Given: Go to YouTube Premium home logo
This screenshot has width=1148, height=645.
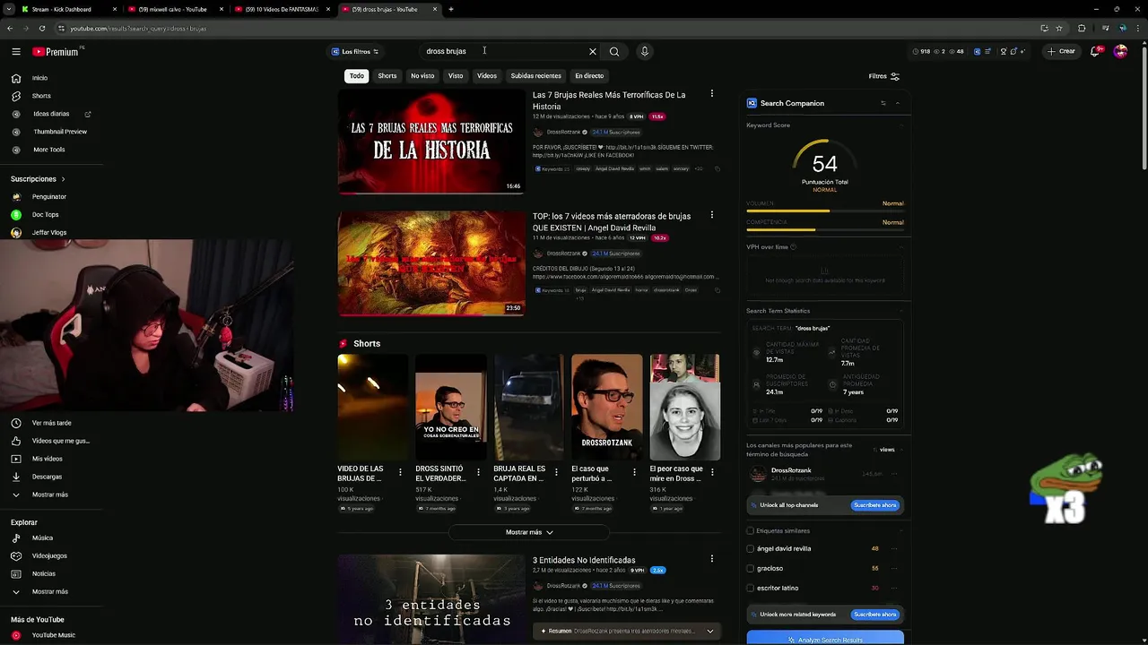Looking at the screenshot, I should [x=56, y=52].
